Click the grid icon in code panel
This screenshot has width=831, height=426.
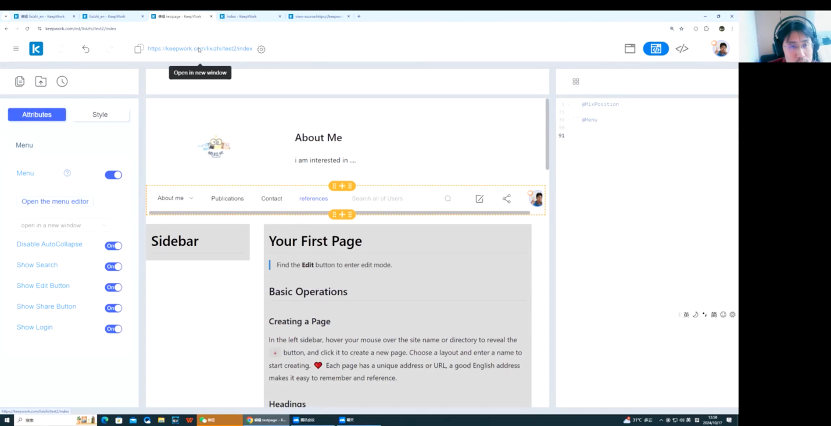(576, 82)
